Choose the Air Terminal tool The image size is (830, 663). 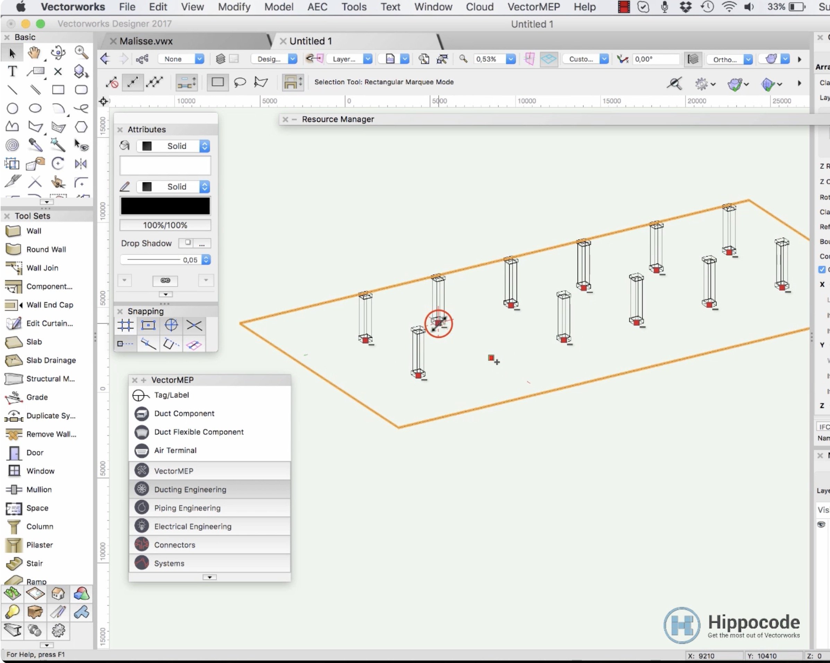[x=175, y=450]
